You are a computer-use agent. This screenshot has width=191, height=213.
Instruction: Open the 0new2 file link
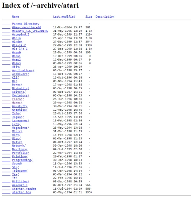tap(16, 60)
